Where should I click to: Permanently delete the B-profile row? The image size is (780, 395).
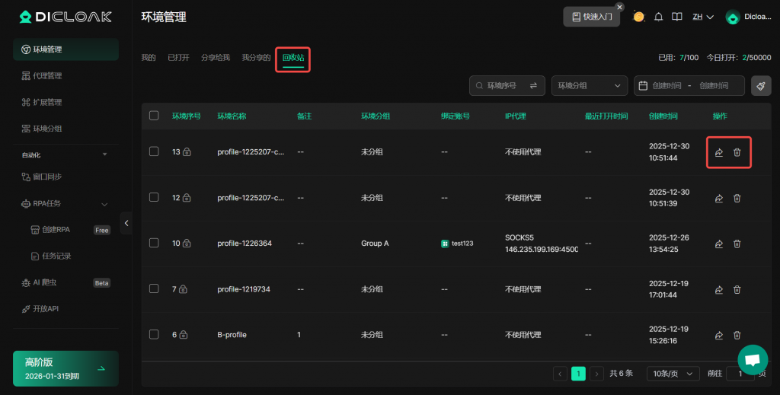coord(737,335)
